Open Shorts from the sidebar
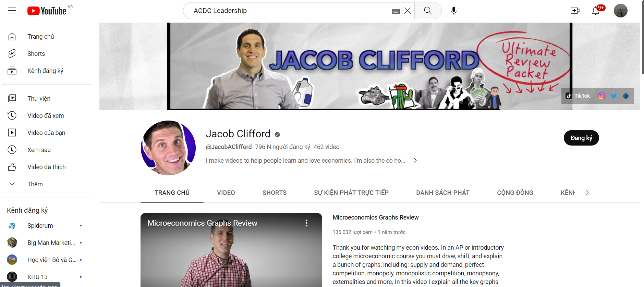The image size is (644, 287). tap(47, 53)
